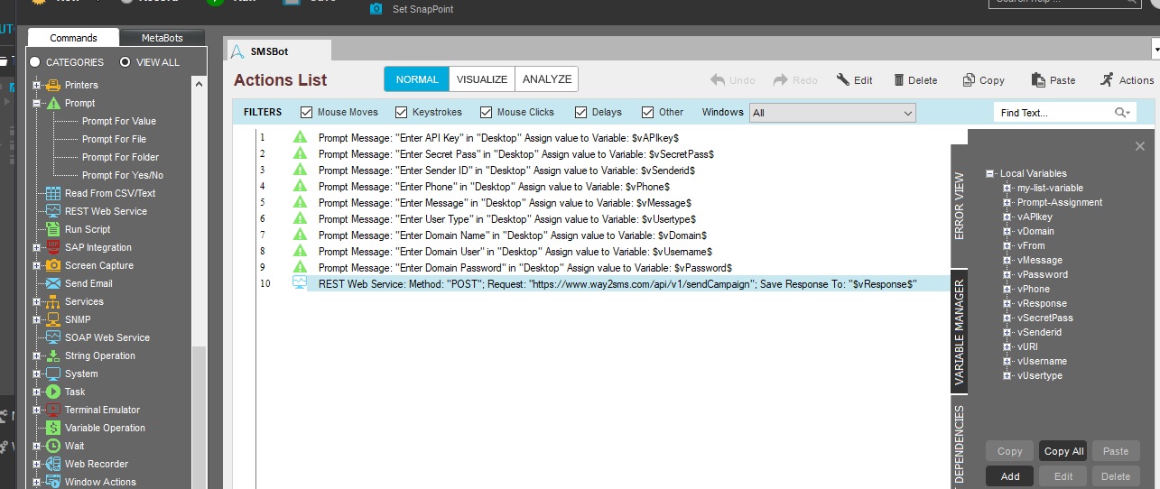Switch to the VISUALIZE view tab

pyautogui.click(x=482, y=79)
